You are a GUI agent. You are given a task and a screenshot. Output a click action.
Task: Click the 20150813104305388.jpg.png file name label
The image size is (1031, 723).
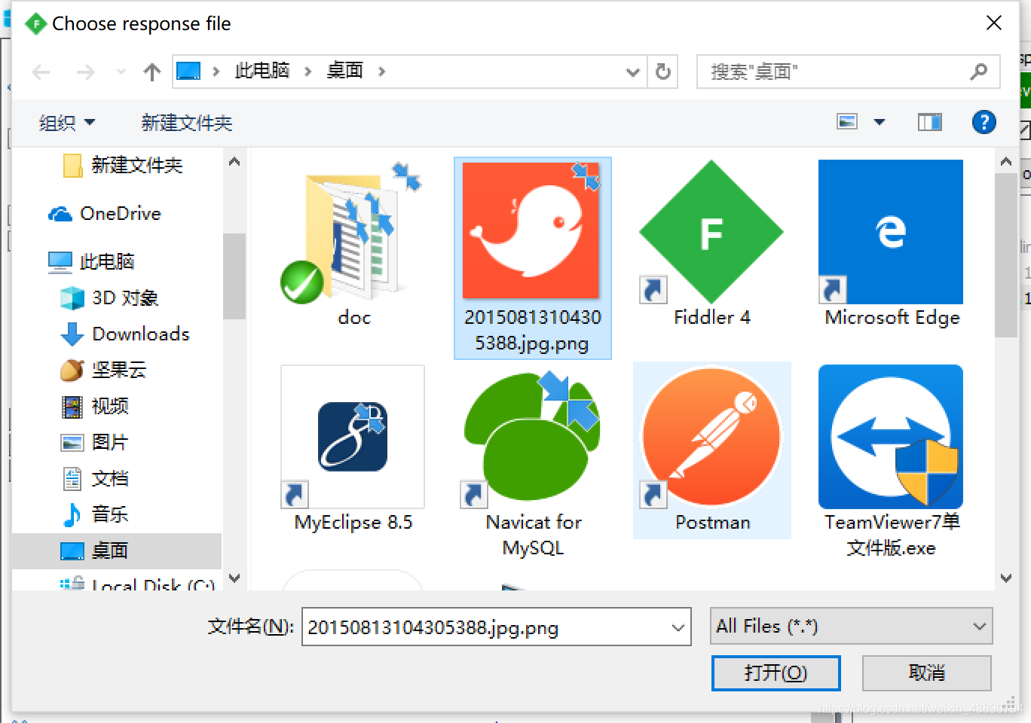pos(532,330)
